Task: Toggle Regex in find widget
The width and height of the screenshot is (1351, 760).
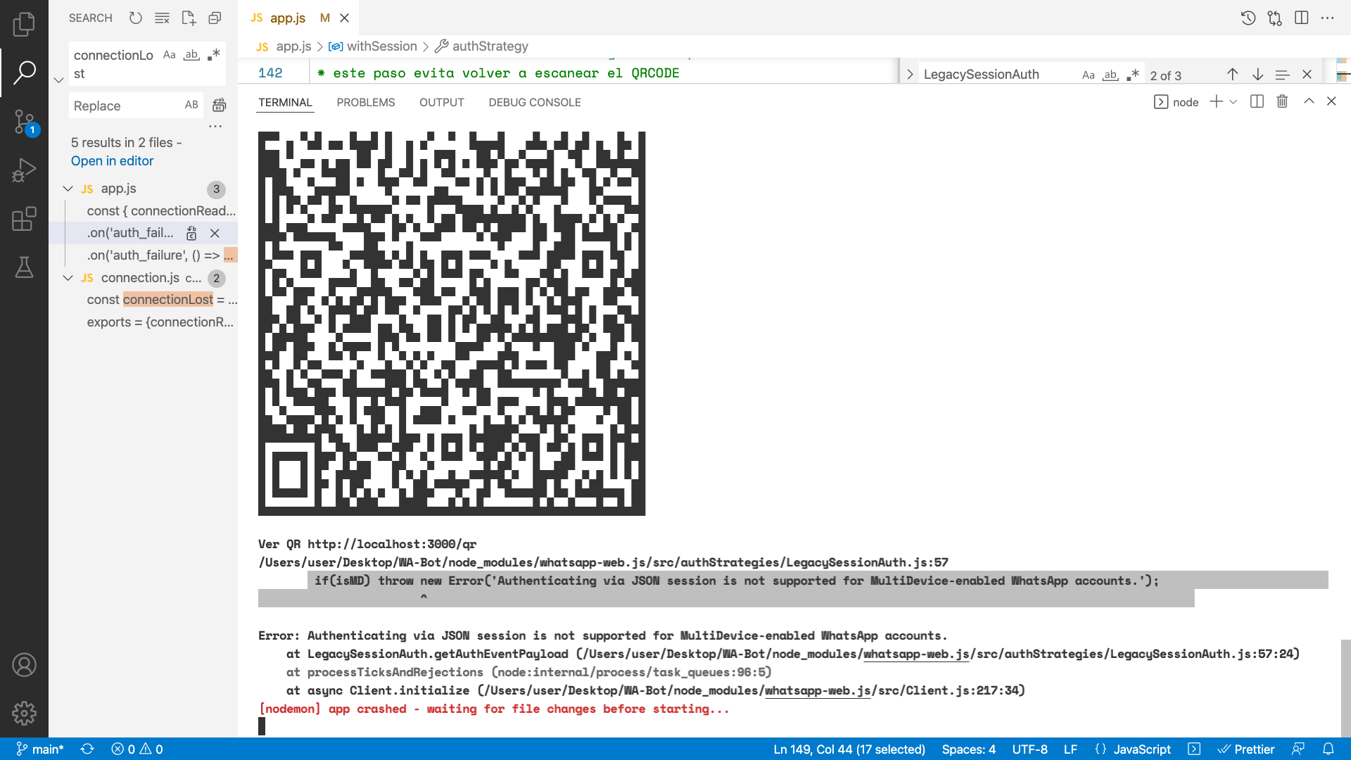Action: click(x=1133, y=75)
